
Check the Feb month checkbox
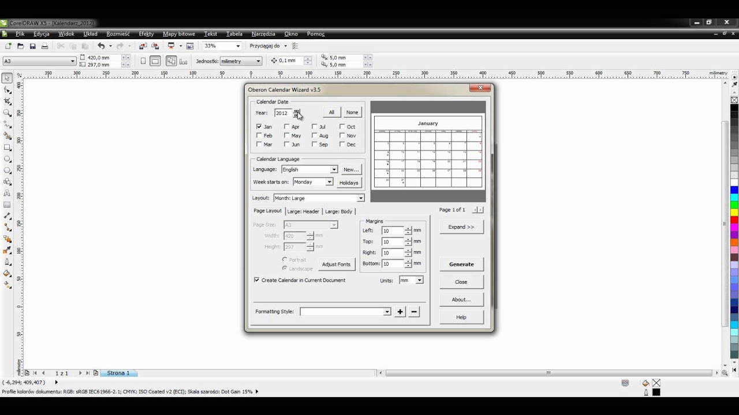[259, 135]
